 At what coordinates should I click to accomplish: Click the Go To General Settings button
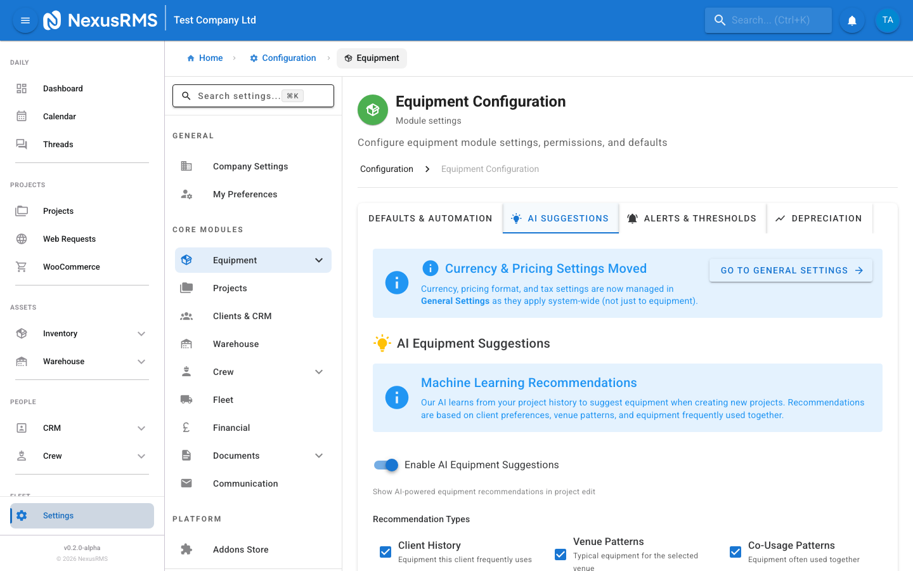(x=791, y=270)
